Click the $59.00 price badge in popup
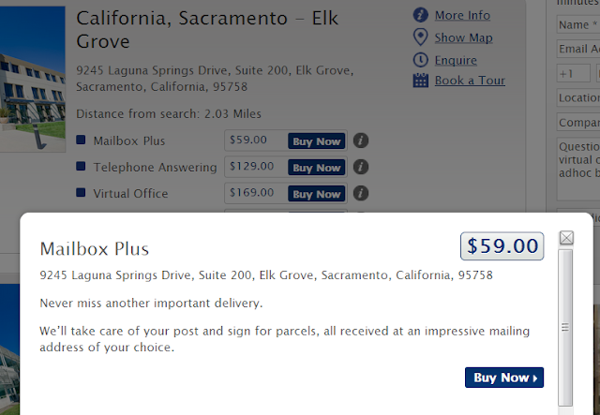This screenshot has height=415, width=600. [503, 246]
